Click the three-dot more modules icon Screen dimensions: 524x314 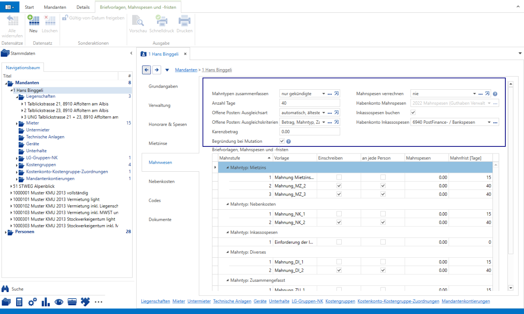tap(98, 302)
